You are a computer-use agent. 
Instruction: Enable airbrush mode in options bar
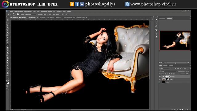coord(63,14)
